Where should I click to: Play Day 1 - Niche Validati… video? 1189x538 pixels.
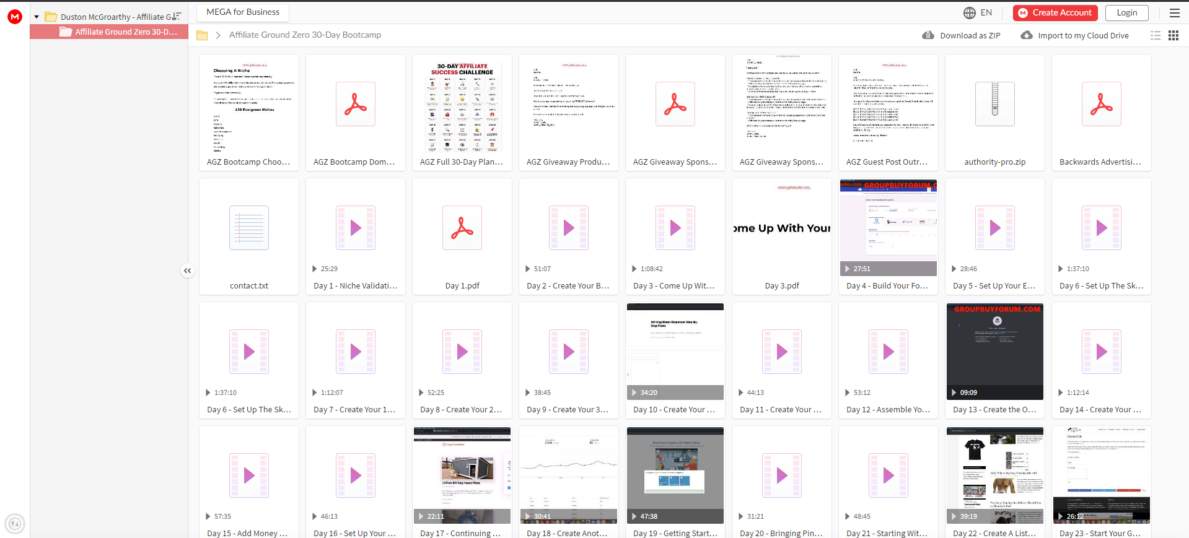click(356, 228)
